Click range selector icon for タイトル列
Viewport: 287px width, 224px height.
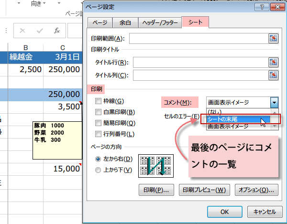pos(273,75)
